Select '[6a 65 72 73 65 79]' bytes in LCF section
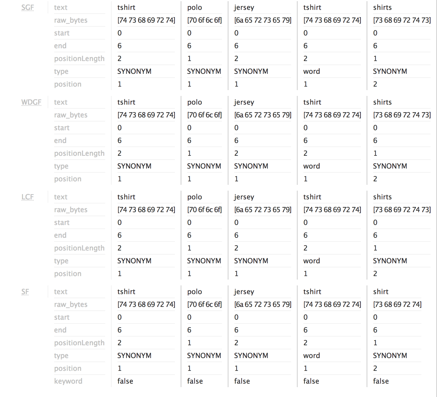Image resolution: width=437 pixels, height=397 pixels. (263, 210)
